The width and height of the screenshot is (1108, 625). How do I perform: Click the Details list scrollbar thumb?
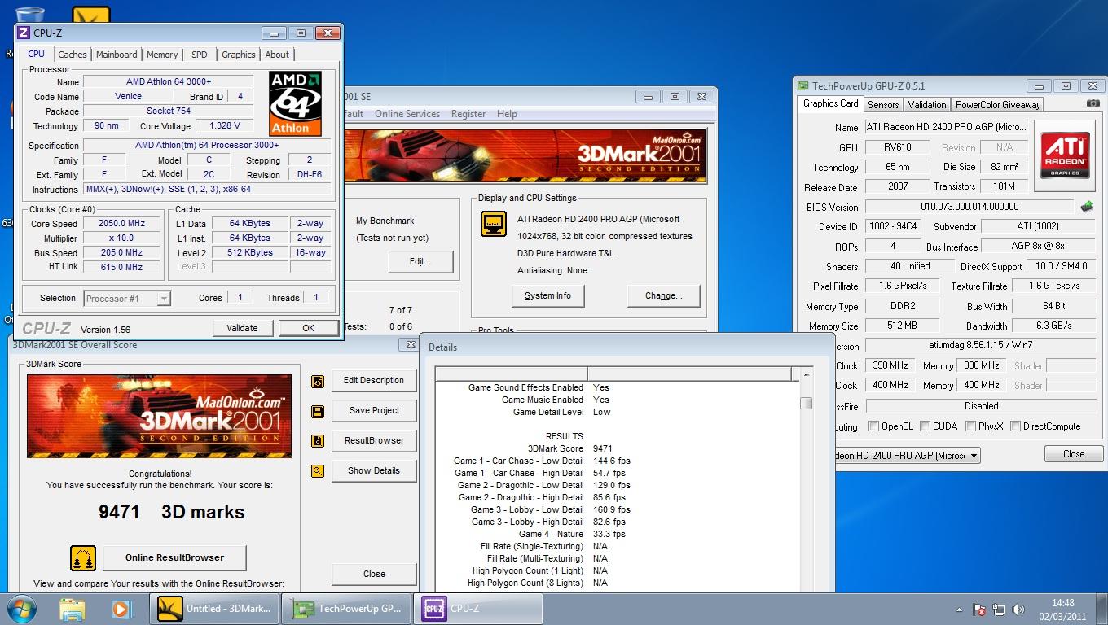tap(806, 404)
